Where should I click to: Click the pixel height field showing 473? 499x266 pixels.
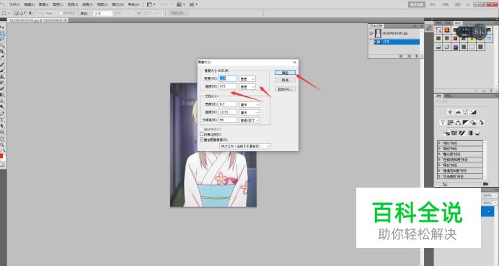(x=228, y=86)
